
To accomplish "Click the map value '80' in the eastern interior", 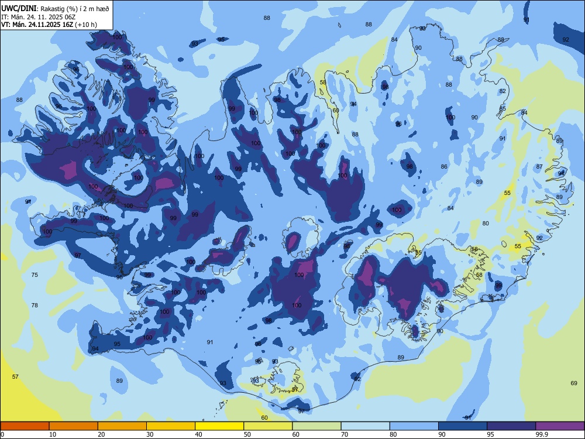I will [486, 223].
